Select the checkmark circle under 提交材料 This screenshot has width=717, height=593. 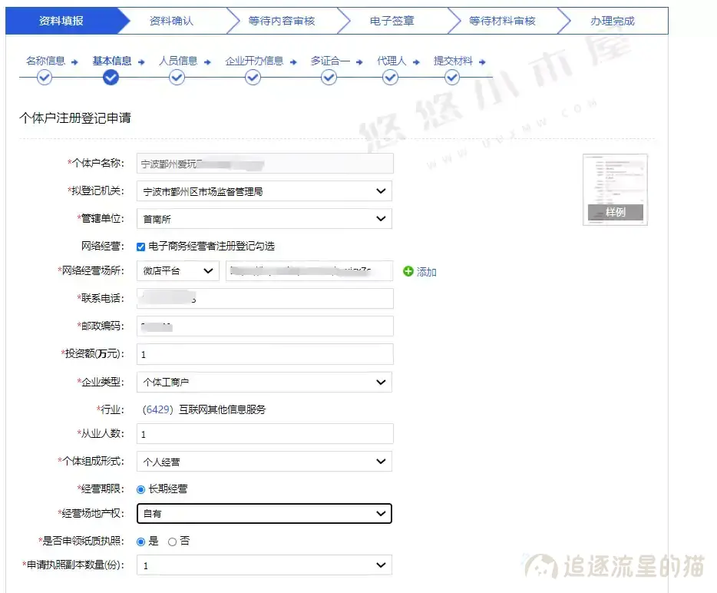452,77
